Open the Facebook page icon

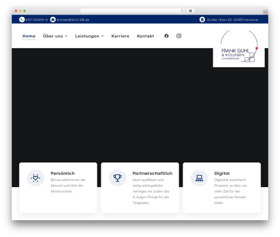(x=166, y=36)
